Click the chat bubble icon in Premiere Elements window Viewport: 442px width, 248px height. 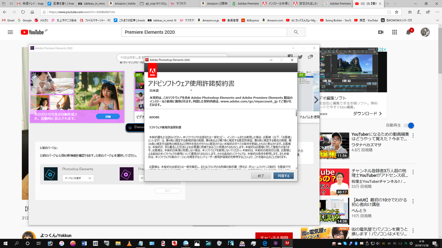(x=310, y=57)
